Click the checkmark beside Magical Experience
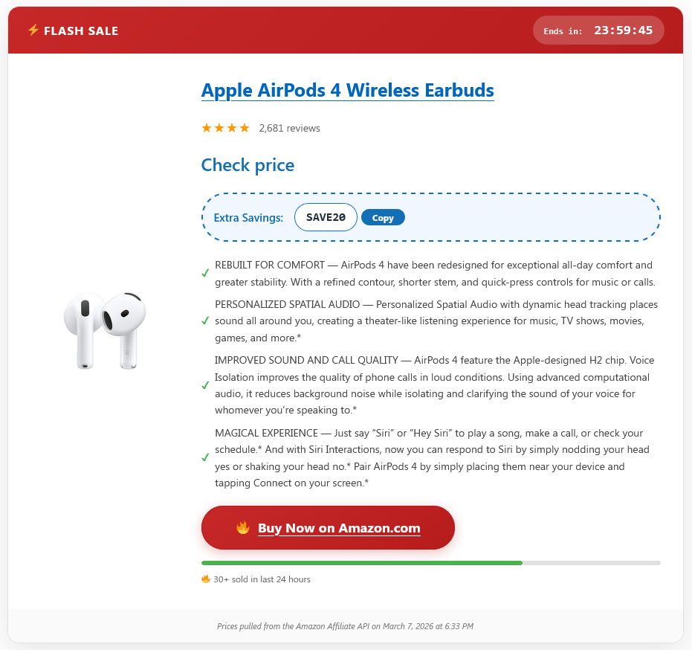The image size is (692, 650). tap(205, 458)
